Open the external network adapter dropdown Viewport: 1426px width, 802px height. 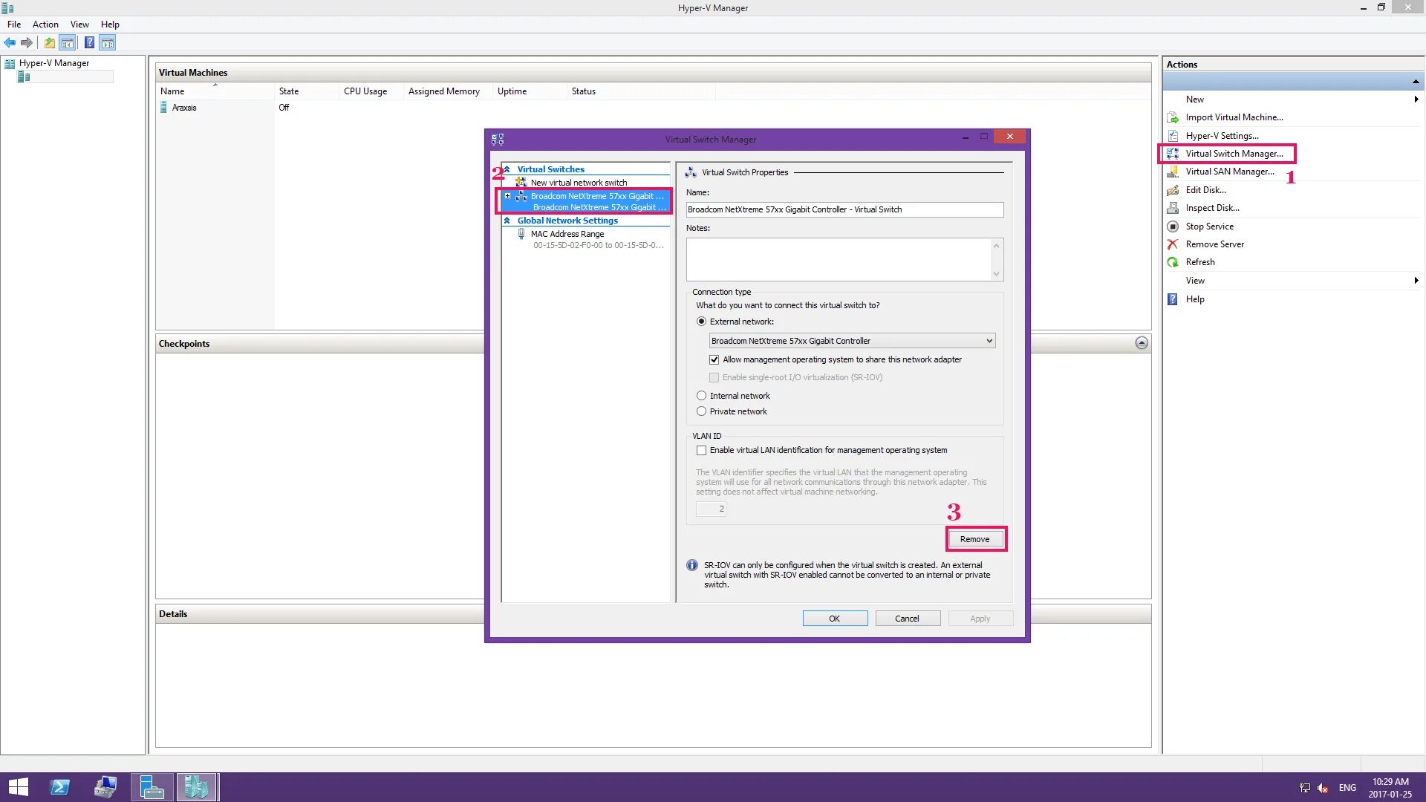tap(989, 341)
